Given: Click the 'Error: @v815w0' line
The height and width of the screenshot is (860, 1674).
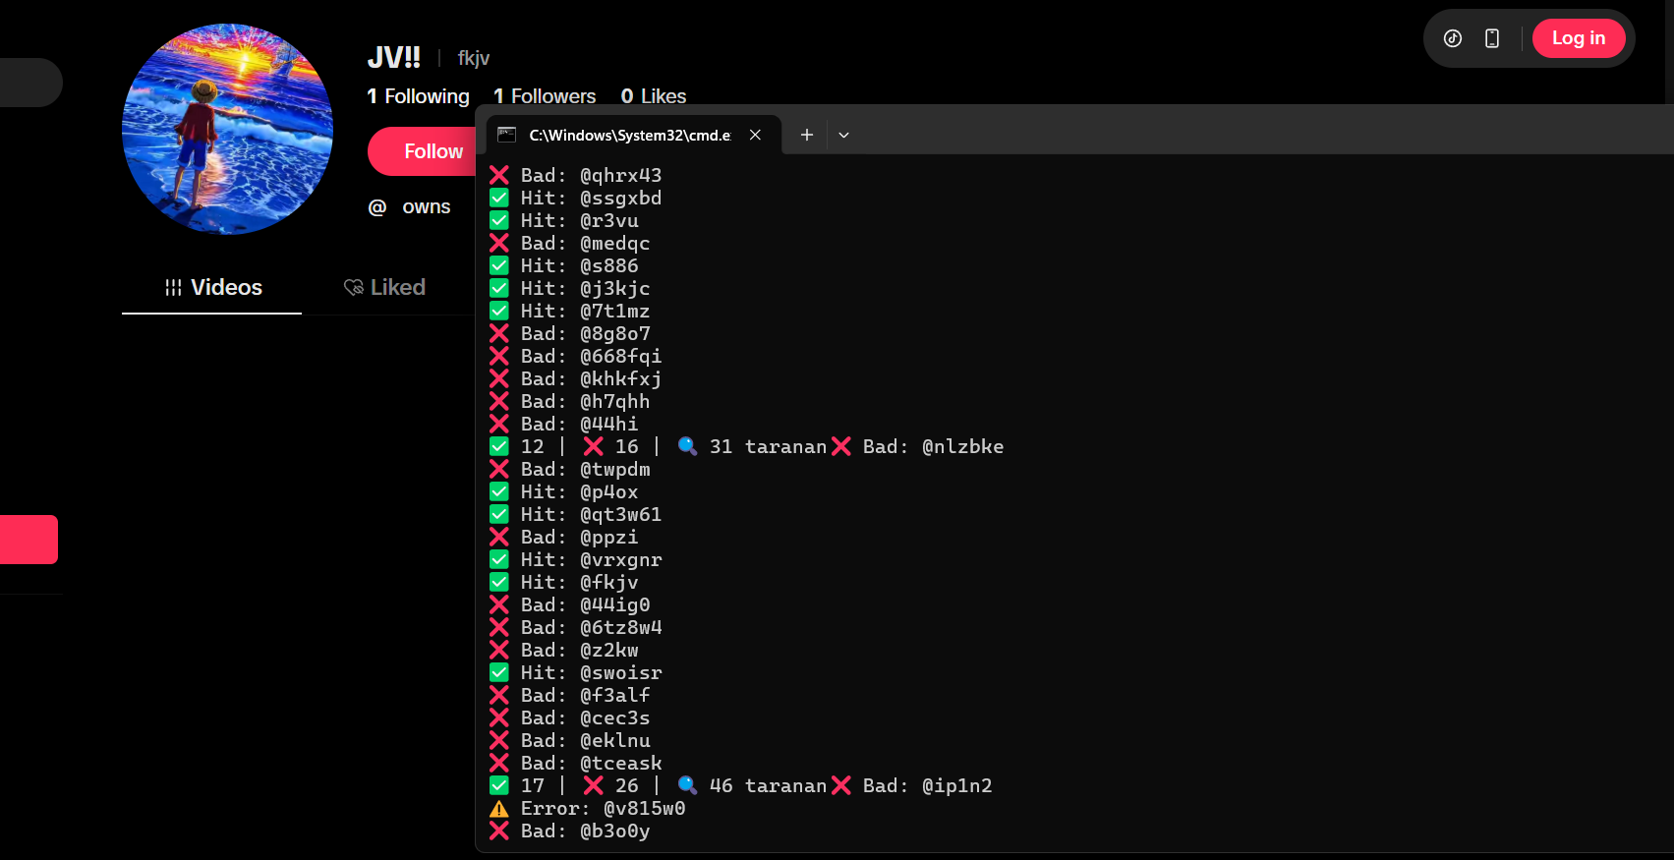Looking at the screenshot, I should click(x=588, y=808).
